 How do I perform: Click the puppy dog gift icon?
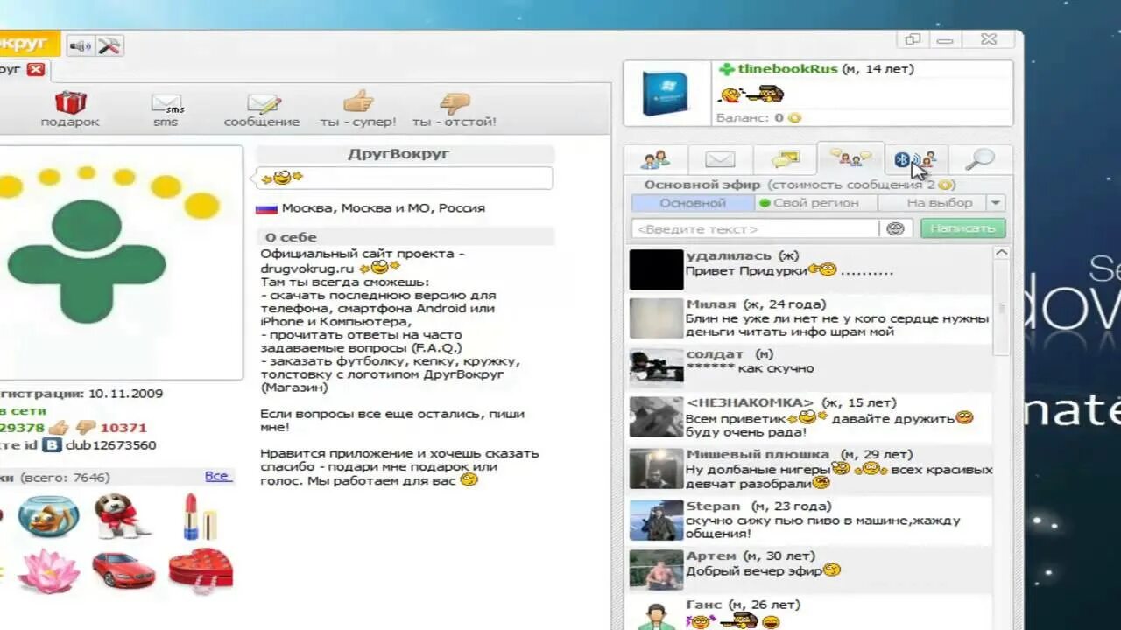coord(121,516)
